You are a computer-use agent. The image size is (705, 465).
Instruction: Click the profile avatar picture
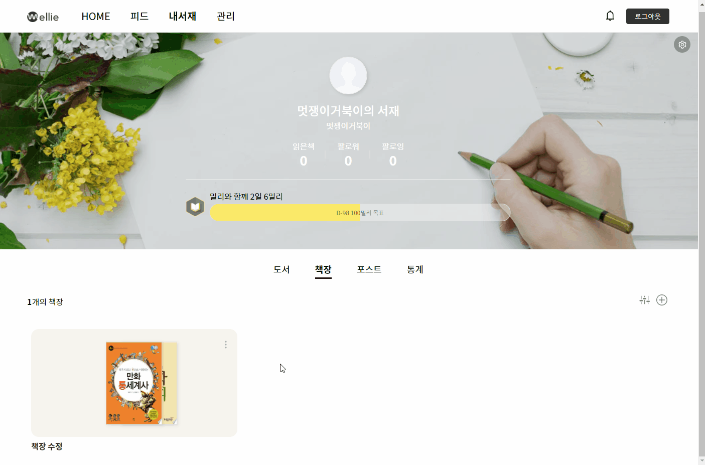348,75
